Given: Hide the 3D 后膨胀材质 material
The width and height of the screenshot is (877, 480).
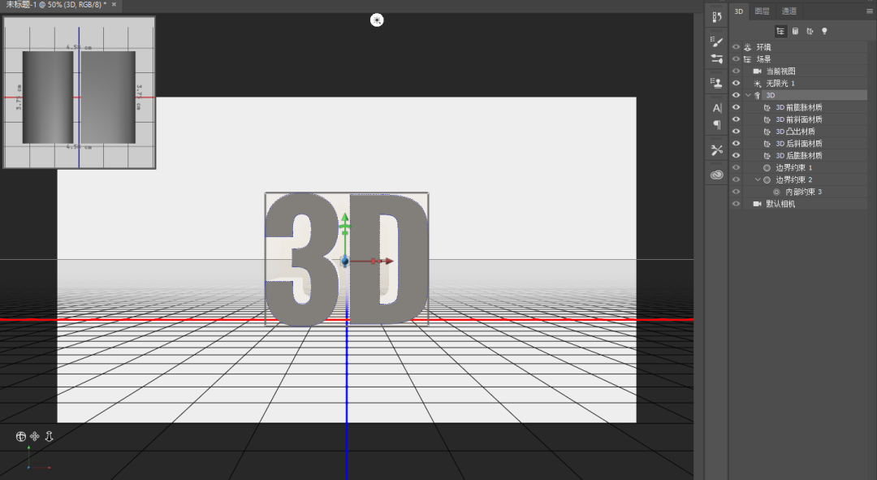Looking at the screenshot, I should 736,155.
